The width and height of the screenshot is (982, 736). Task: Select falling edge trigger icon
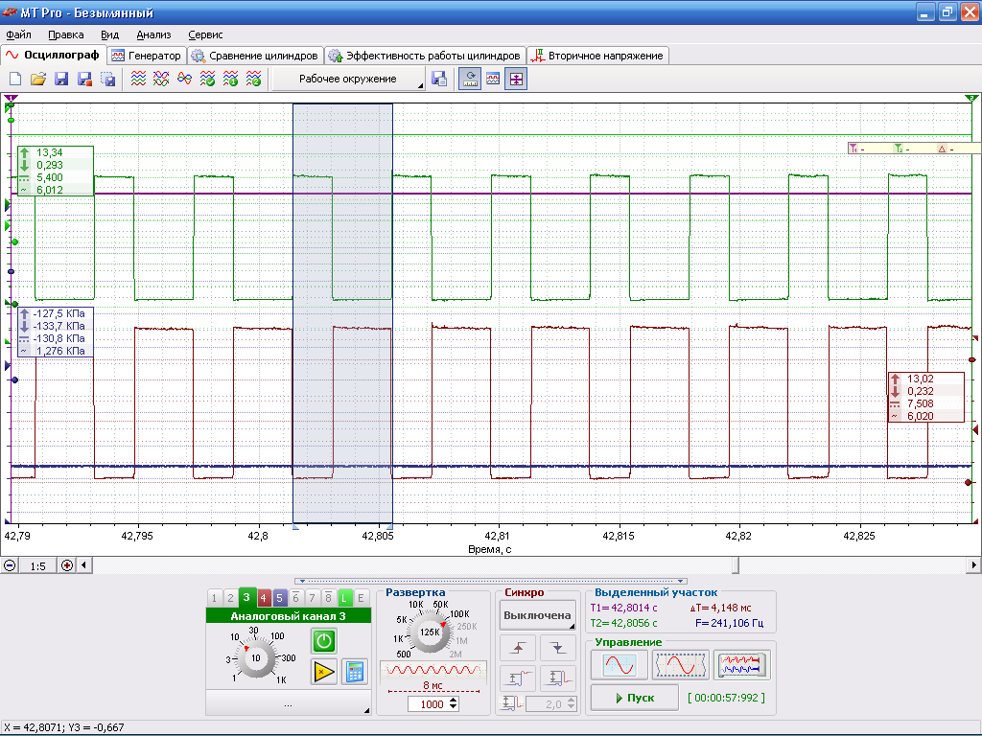[558, 648]
